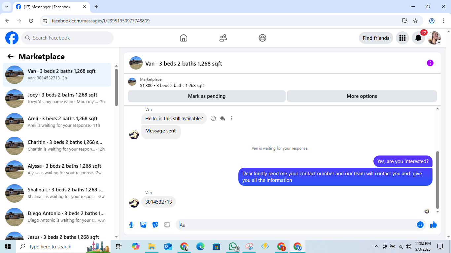The width and height of the screenshot is (451, 253).
Task: Open notifications bell with 17 badge
Action: (x=418, y=38)
